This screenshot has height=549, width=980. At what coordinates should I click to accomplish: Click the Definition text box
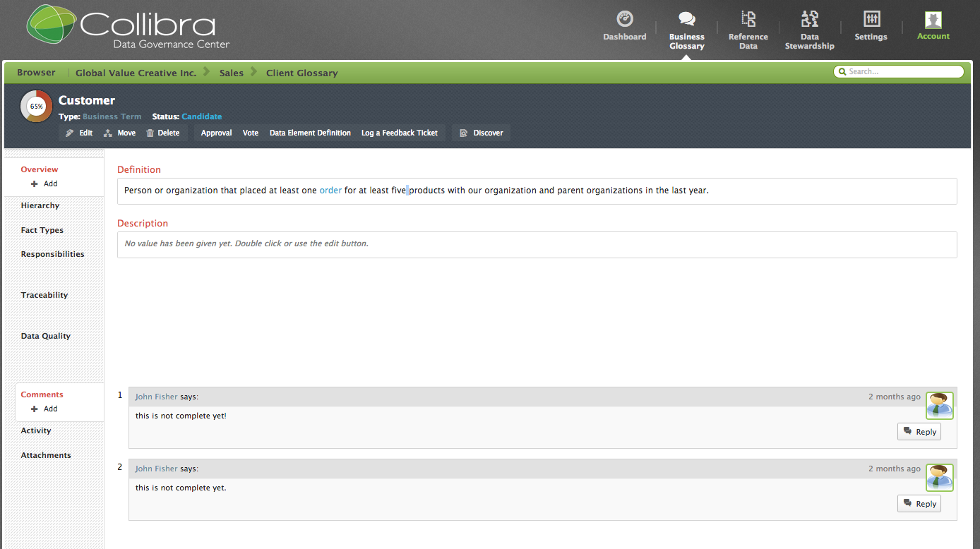point(537,191)
